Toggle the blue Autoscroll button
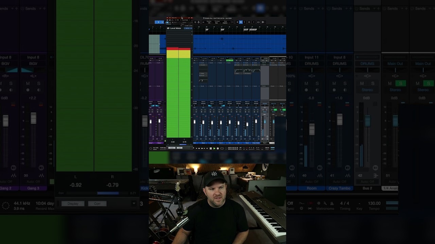 pos(241,22)
